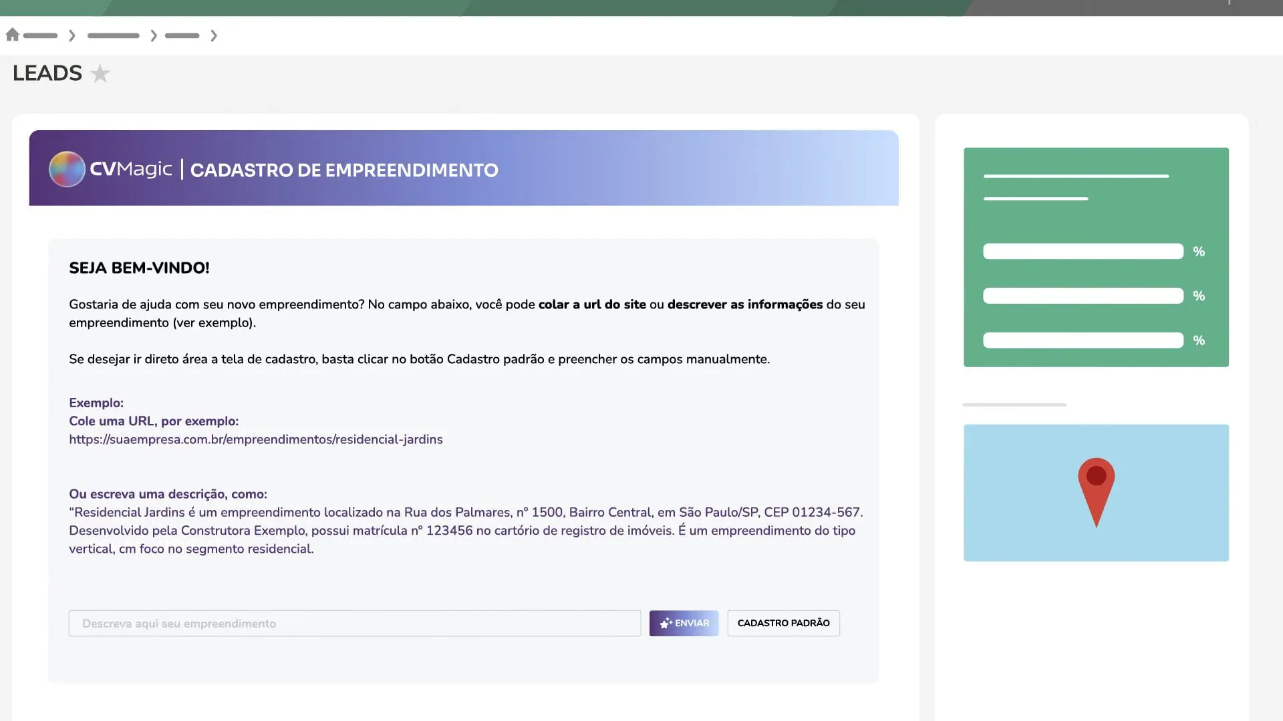Click the first breadcrumb chevron after home

72,35
